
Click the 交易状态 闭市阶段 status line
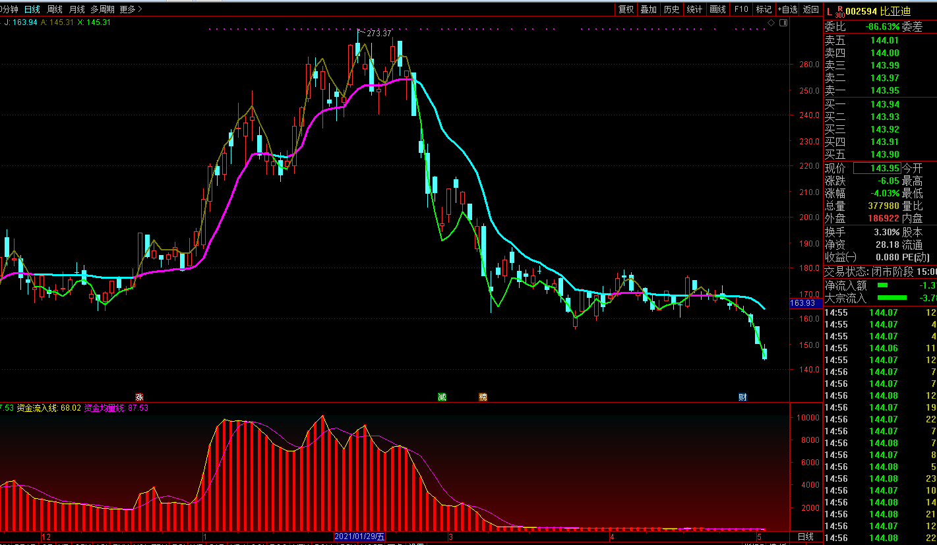(x=880, y=272)
